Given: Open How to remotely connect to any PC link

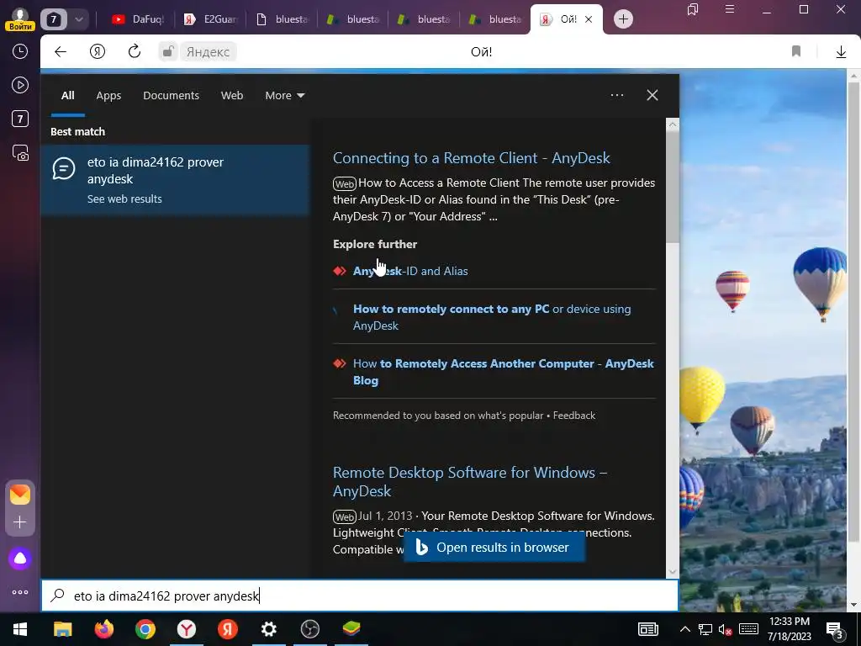Looking at the screenshot, I should [491, 317].
